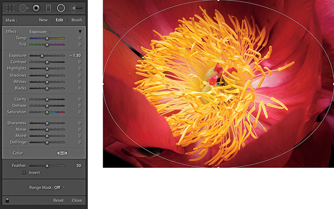Click the Exposure slider handle
334x209 pixels.
(42, 55)
